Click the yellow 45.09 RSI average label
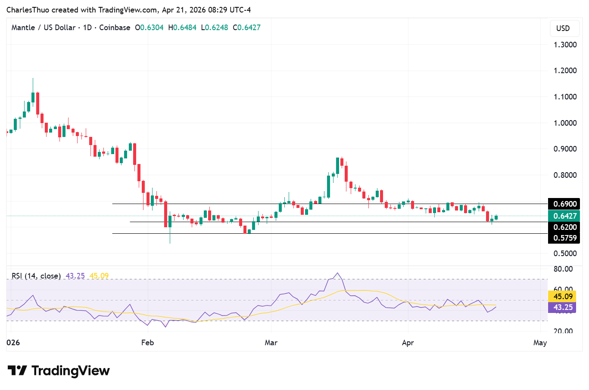This screenshot has width=589, height=390. click(563, 297)
